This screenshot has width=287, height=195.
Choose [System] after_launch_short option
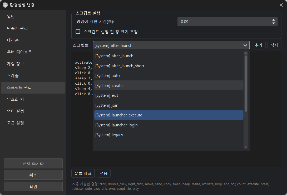pyautogui.click(x=169, y=66)
